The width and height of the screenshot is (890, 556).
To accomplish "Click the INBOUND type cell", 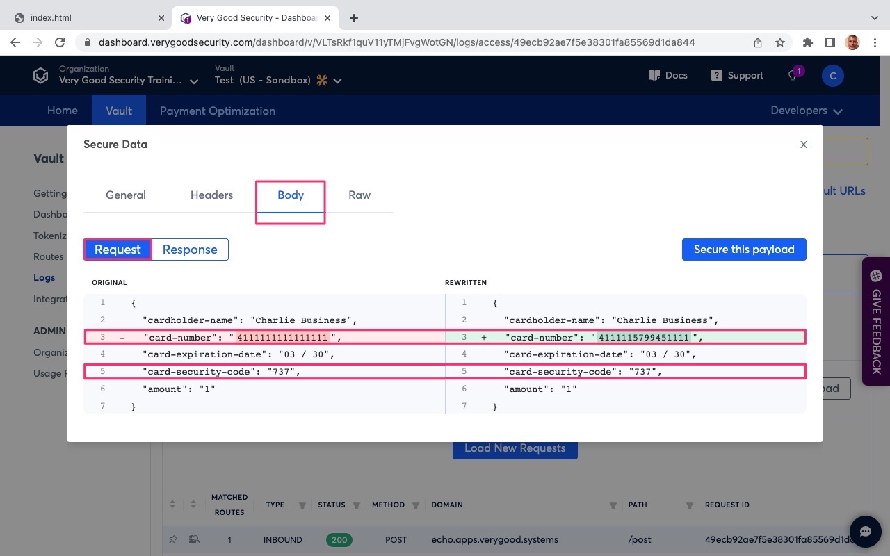I will click(x=283, y=539).
